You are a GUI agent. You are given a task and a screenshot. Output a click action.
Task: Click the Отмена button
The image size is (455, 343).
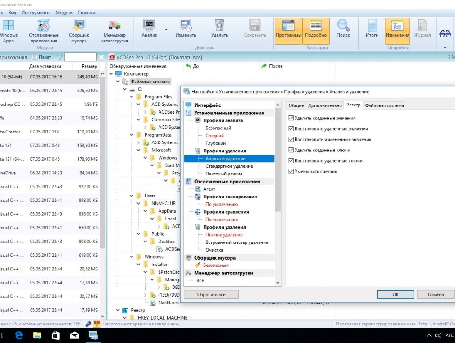pyautogui.click(x=436, y=294)
